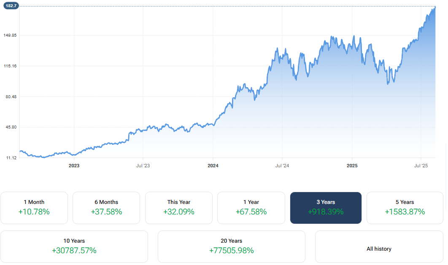Switch chart to the 6 Months range
Viewport: 448px width, 265px height.
[x=106, y=208]
